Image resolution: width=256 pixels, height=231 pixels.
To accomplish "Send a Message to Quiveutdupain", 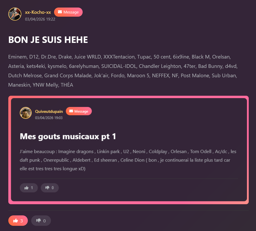I will [79, 111].
